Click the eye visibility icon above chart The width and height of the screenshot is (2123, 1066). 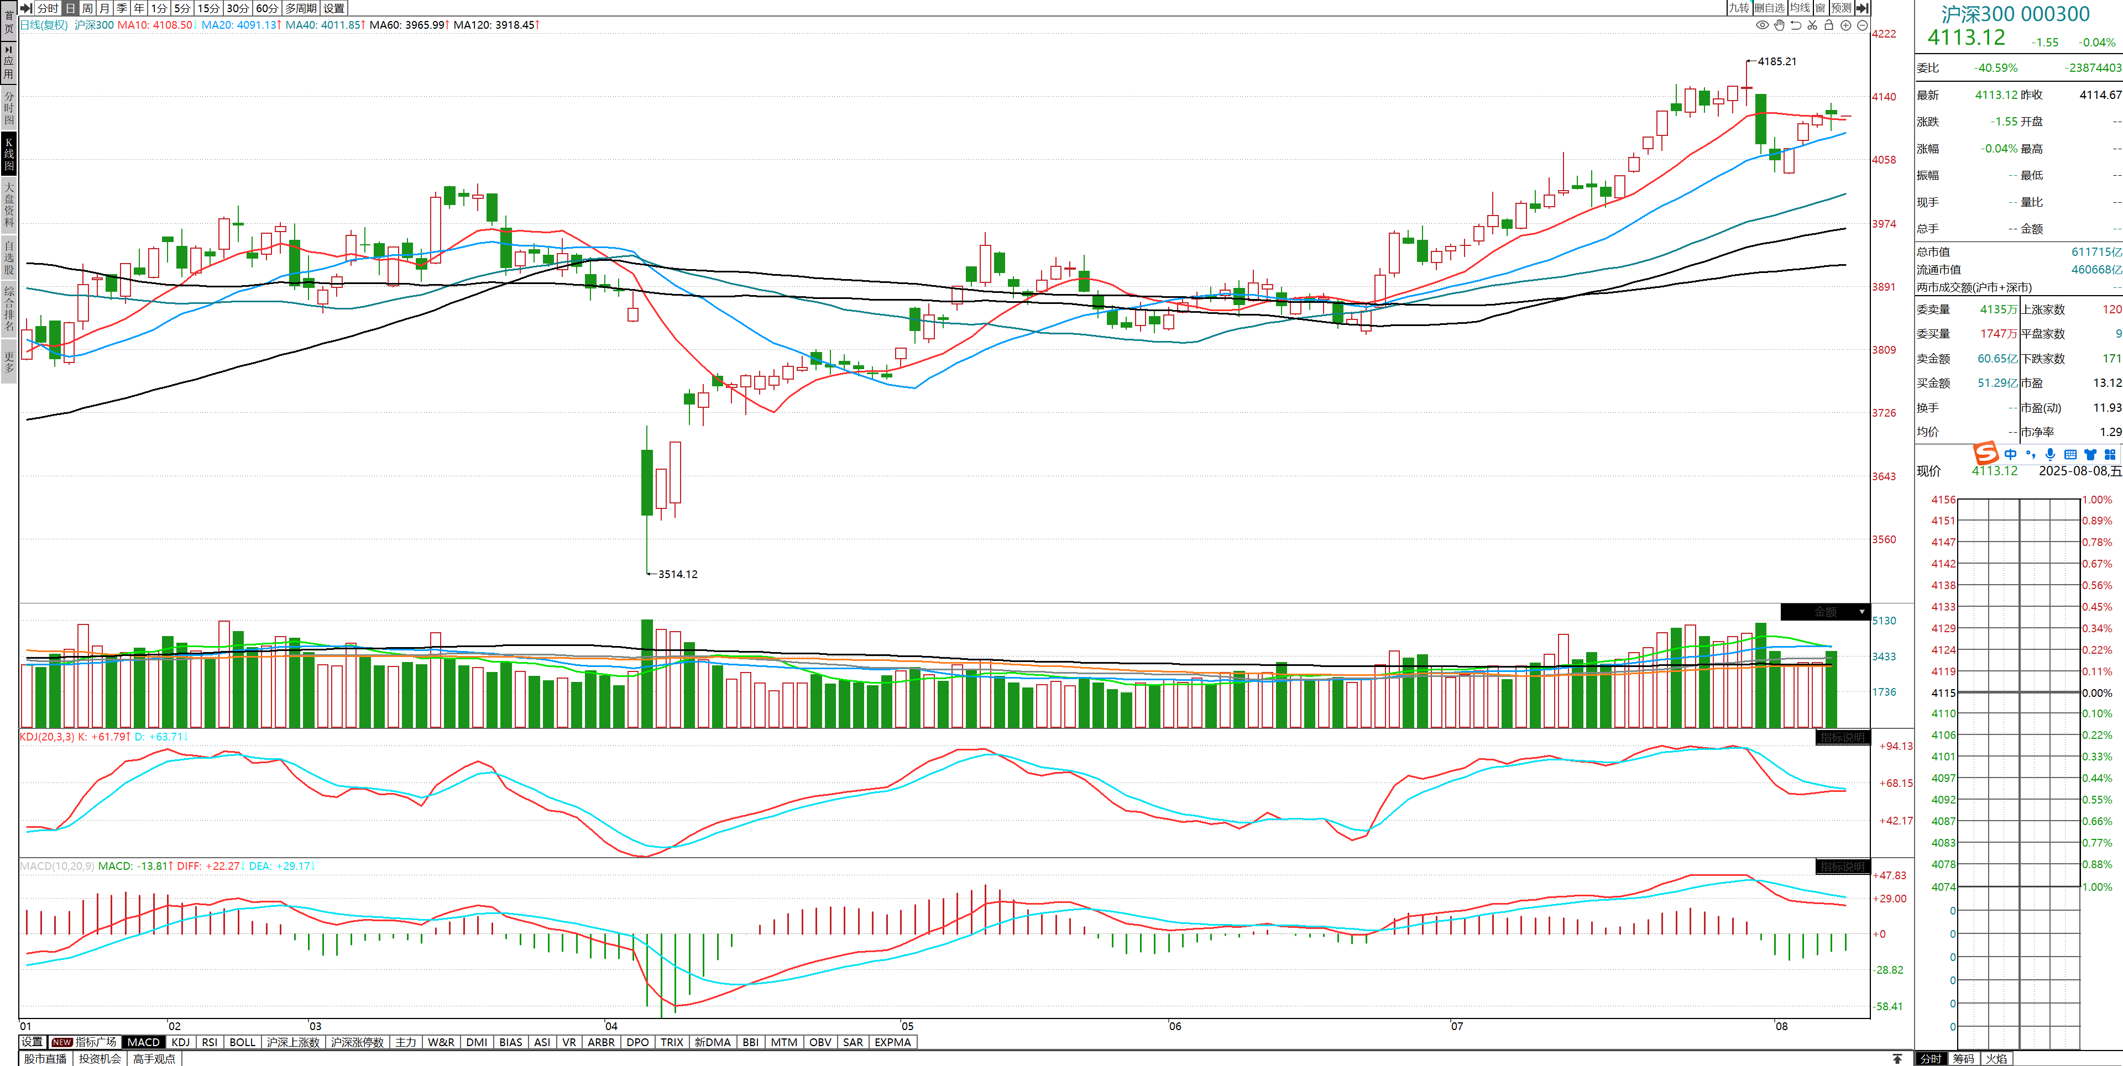[1762, 25]
